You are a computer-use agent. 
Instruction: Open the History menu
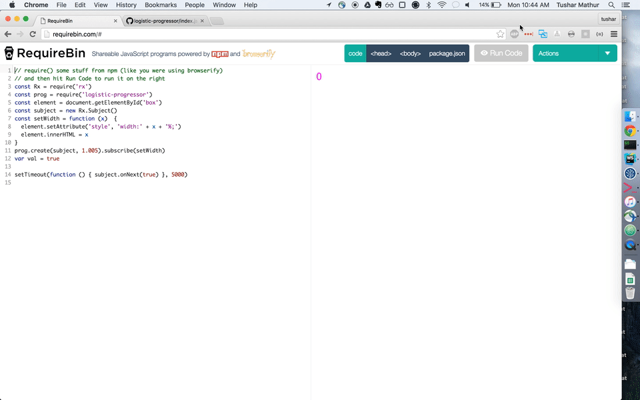[x=126, y=5]
